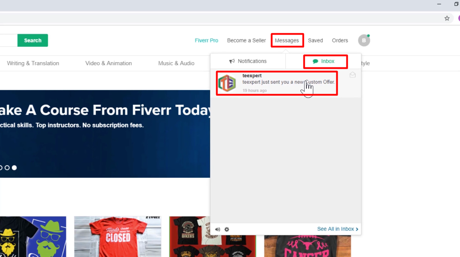Image resolution: width=460 pixels, height=257 pixels.
Task: Open inbox settings via the gear icon
Action: (226, 229)
